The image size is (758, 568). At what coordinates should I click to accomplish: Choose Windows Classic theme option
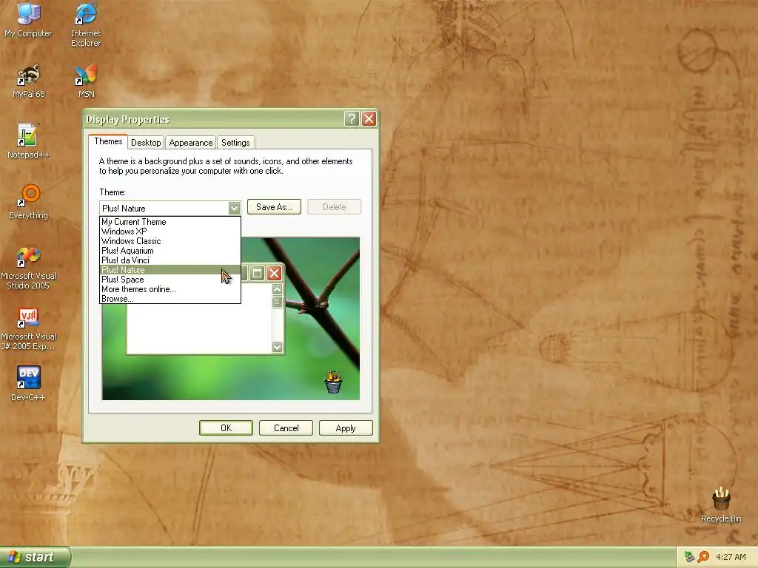(x=170, y=241)
